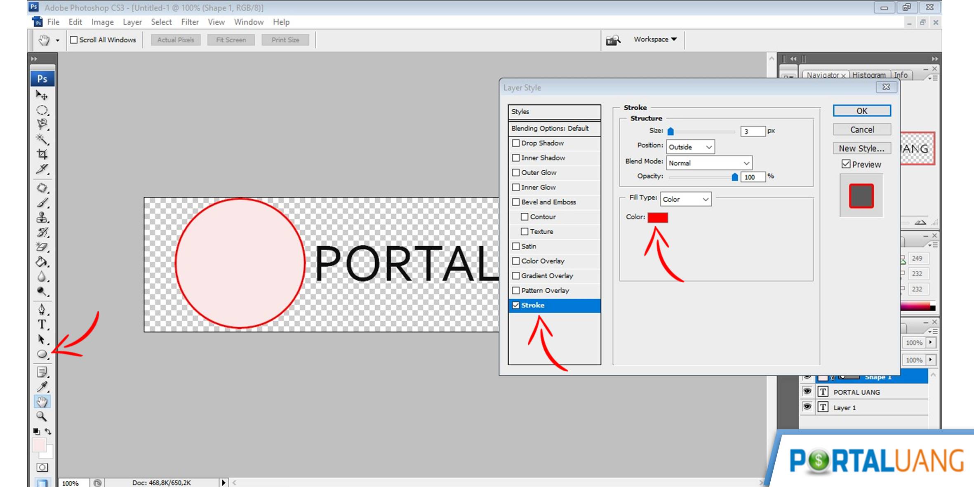Click the New Style button
The image size is (974, 487).
pyautogui.click(x=862, y=147)
